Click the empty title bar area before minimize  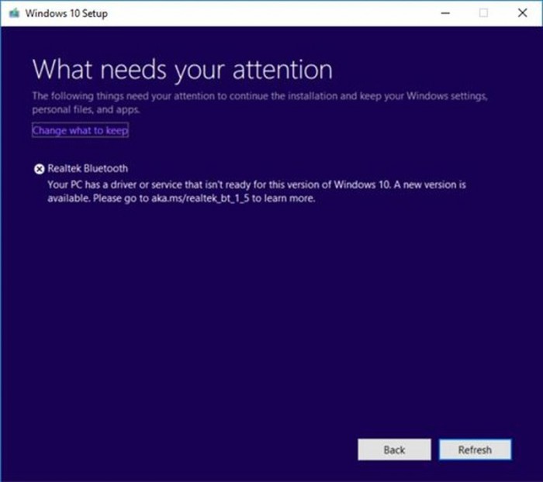pyautogui.click(x=271, y=13)
